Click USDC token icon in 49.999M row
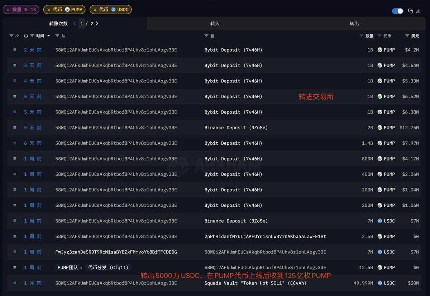 point(380,283)
